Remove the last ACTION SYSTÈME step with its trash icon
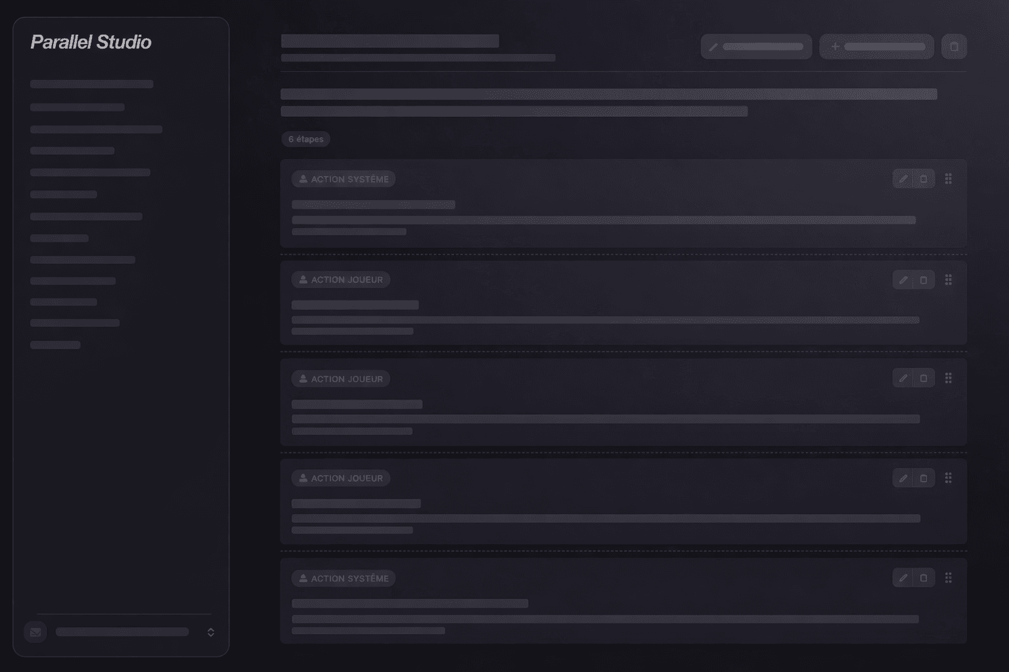The image size is (1009, 672). 924,578
